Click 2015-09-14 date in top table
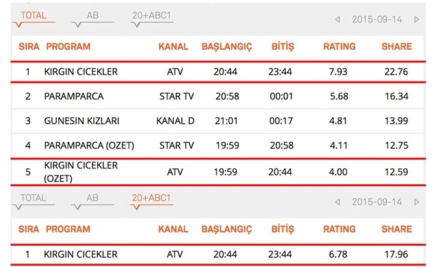438x267 pixels. 377,20
